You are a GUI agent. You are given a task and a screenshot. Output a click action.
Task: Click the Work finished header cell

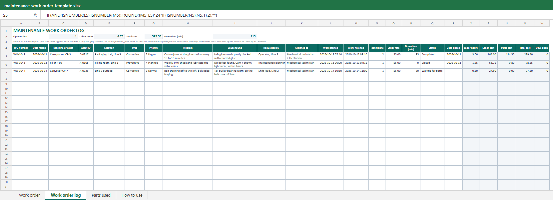(356, 48)
